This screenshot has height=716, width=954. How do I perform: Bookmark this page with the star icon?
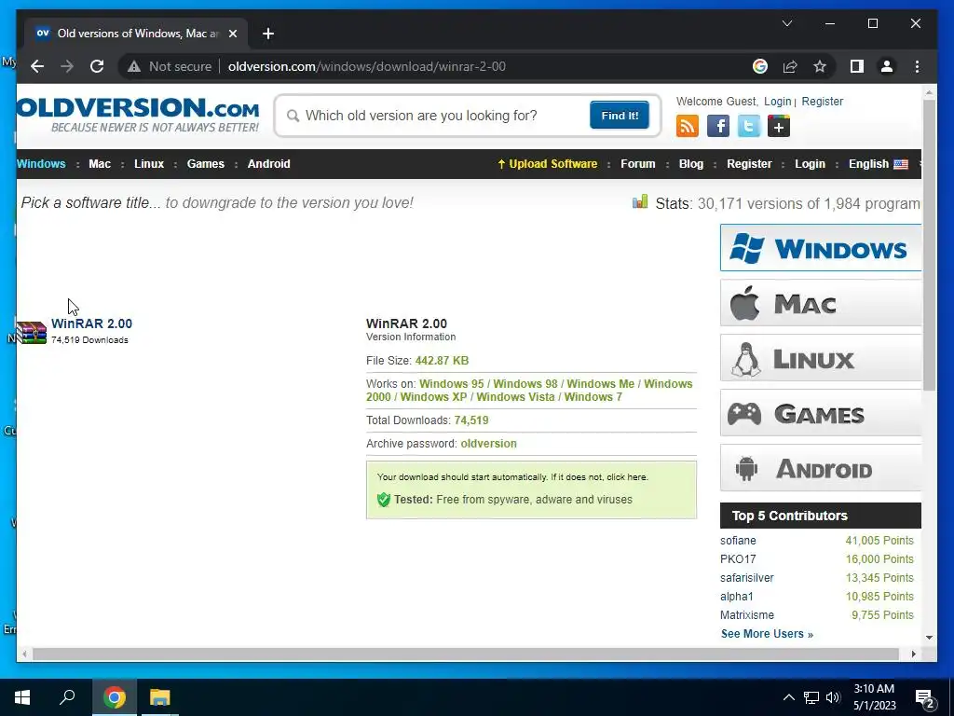click(820, 66)
